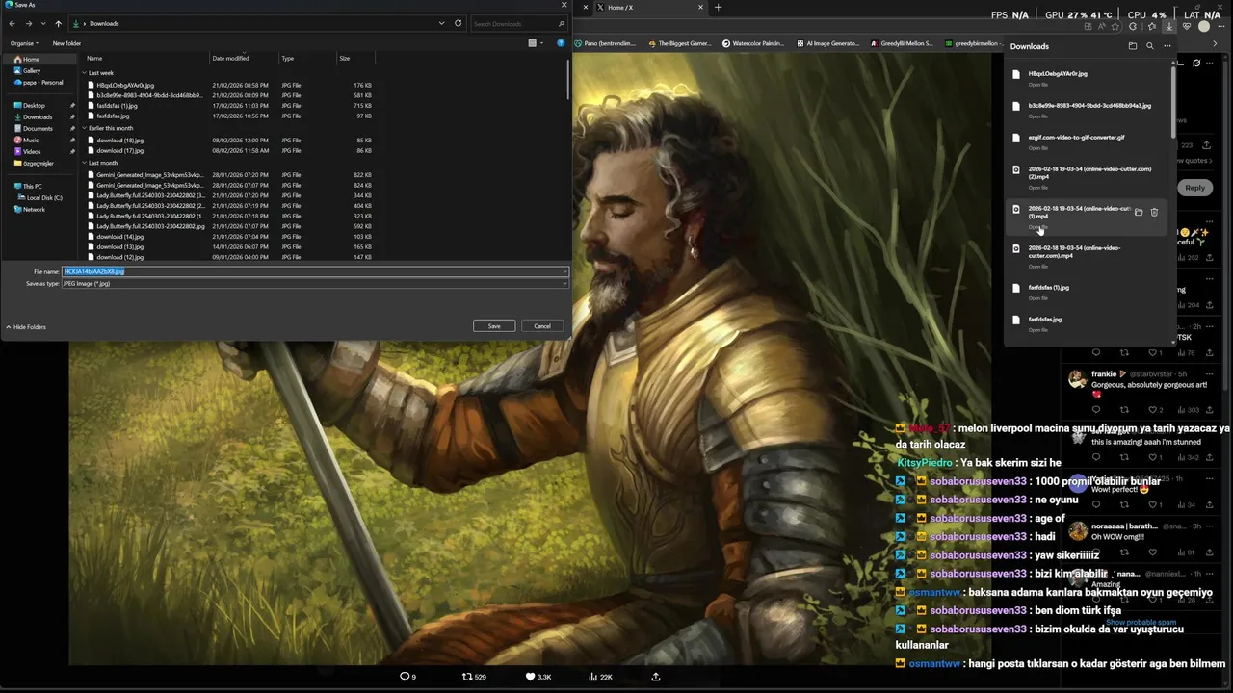Viewport: 1233px width, 693px height.
Task: Open the Downloads folder from the downloads panel
Action: click(x=1132, y=46)
